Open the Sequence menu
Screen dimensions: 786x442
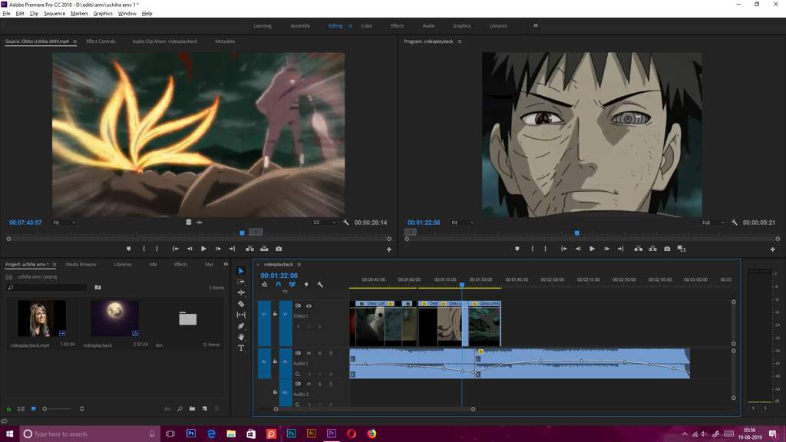(54, 14)
